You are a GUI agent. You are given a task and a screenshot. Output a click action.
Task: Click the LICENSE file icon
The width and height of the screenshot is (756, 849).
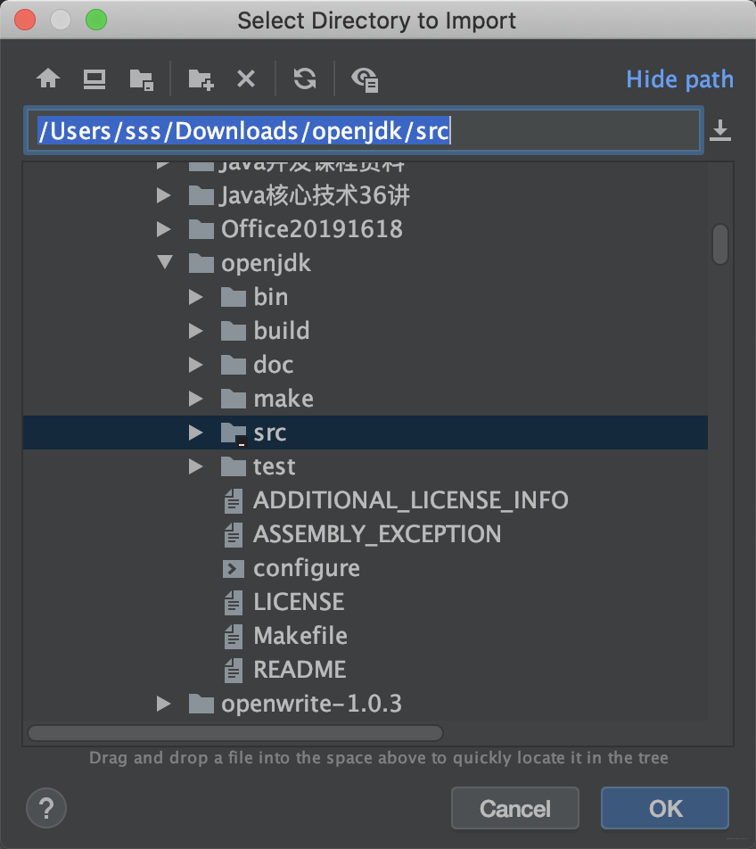234,603
